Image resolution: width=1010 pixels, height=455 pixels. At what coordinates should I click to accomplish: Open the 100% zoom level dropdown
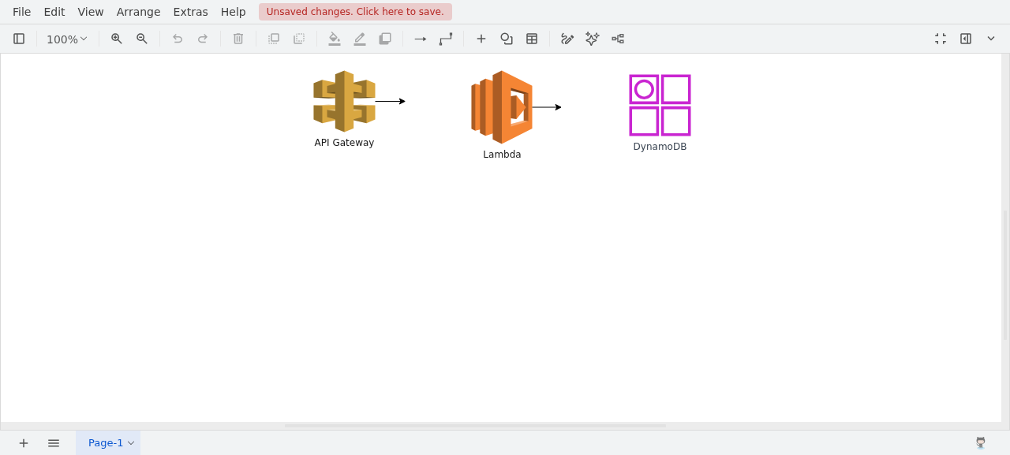coord(67,39)
